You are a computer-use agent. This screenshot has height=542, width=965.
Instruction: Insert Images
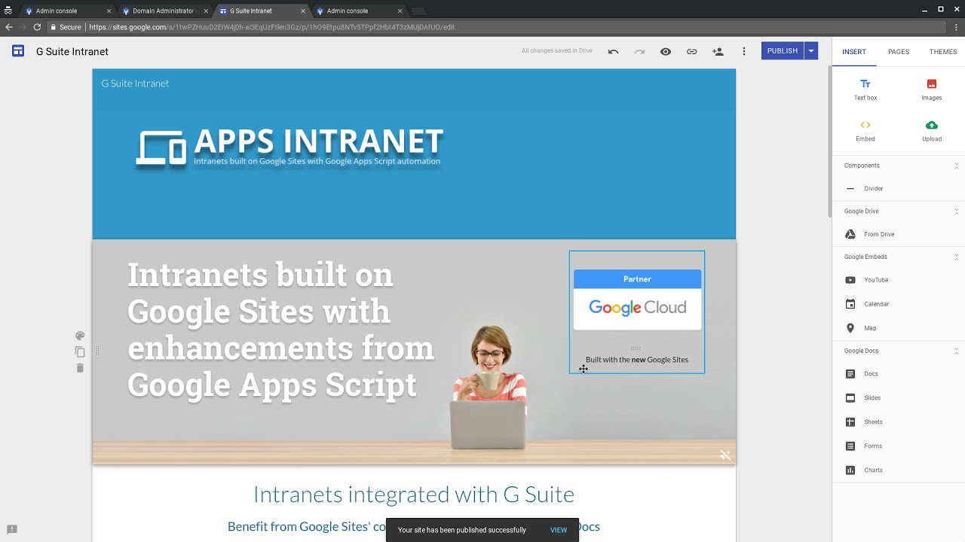tap(932, 90)
